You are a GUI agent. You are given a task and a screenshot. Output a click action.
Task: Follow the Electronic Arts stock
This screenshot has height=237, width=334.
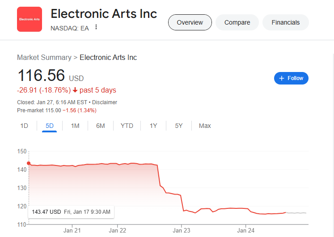tap(291, 78)
